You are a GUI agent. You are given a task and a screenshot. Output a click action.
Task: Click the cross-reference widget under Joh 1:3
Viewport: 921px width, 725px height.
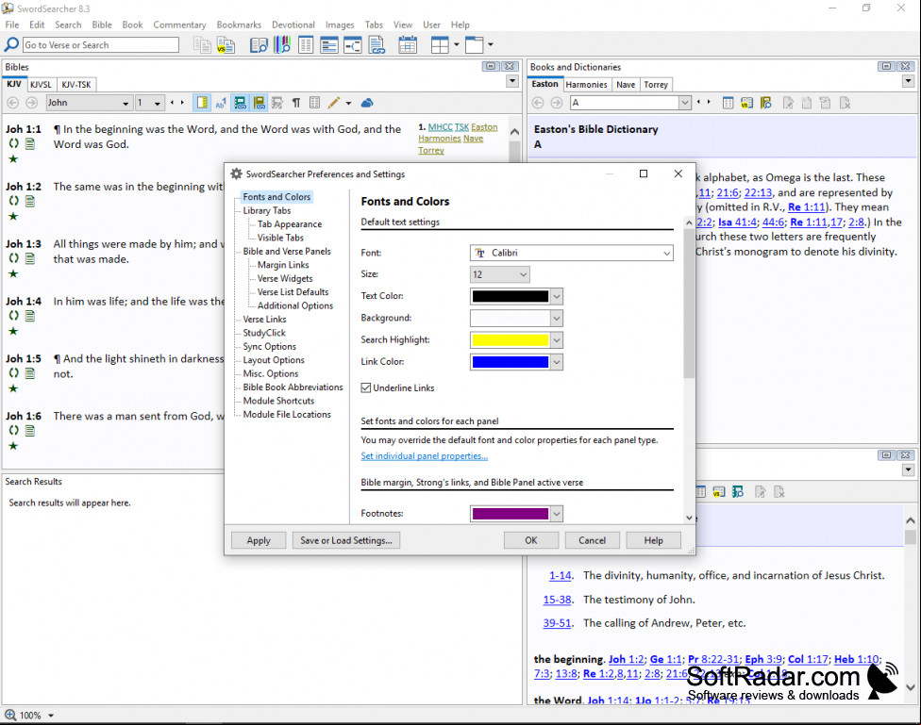coord(13,258)
